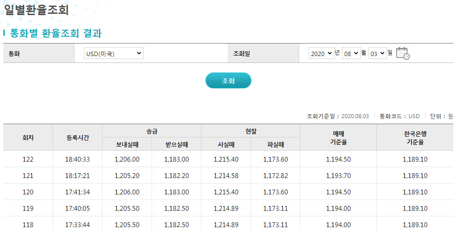
Task: Click the 등록시간 column header
Action: (x=78, y=137)
